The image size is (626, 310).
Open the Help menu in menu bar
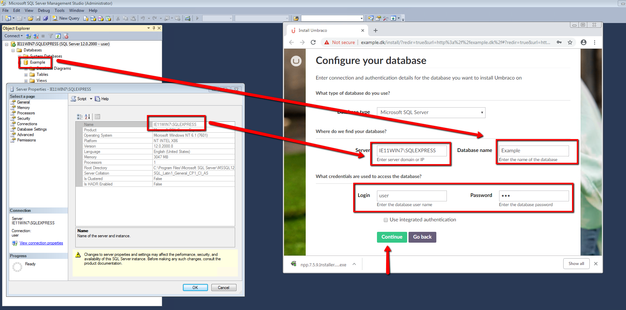pyautogui.click(x=93, y=10)
